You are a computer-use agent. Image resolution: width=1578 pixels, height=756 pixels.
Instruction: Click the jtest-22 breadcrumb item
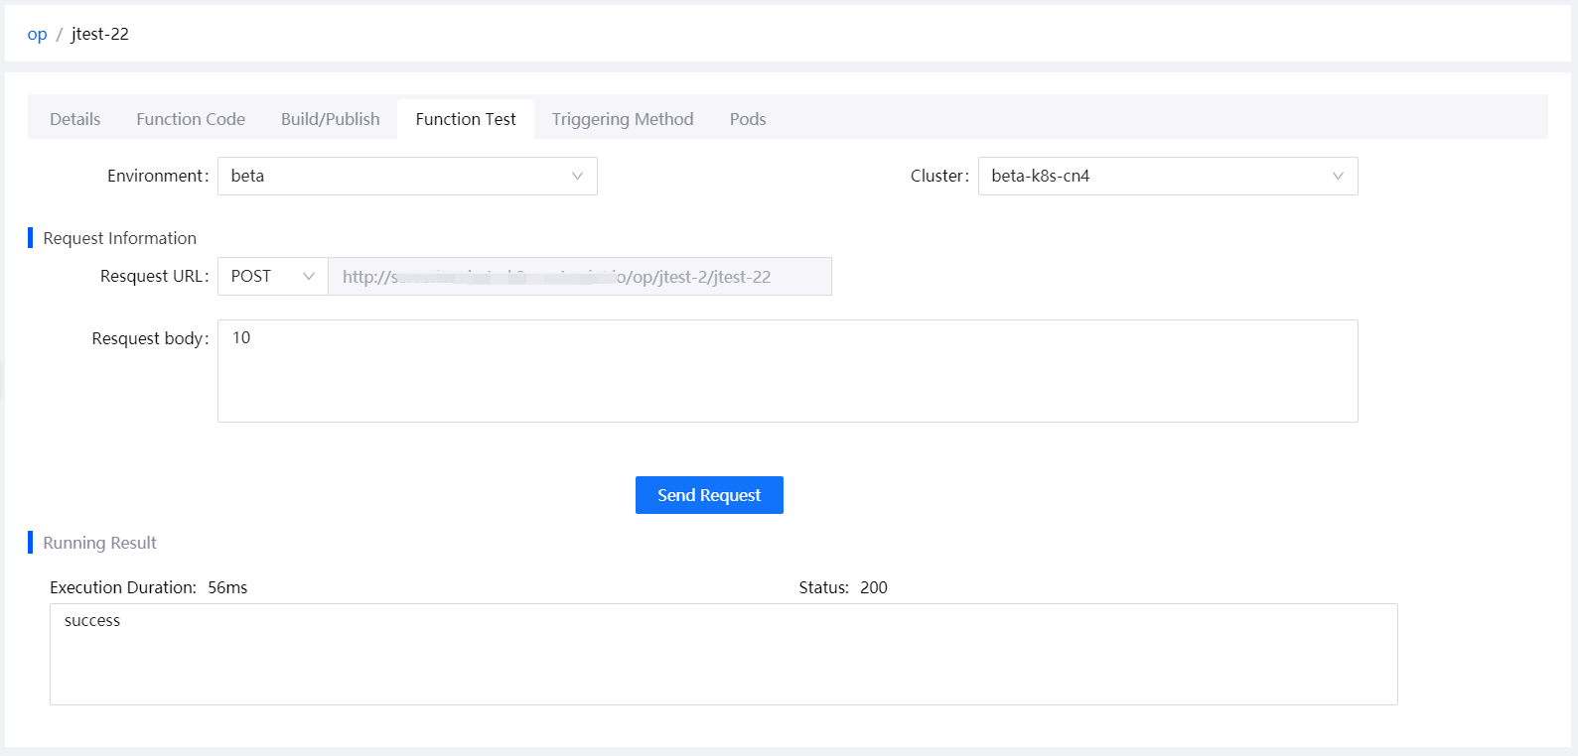click(100, 34)
